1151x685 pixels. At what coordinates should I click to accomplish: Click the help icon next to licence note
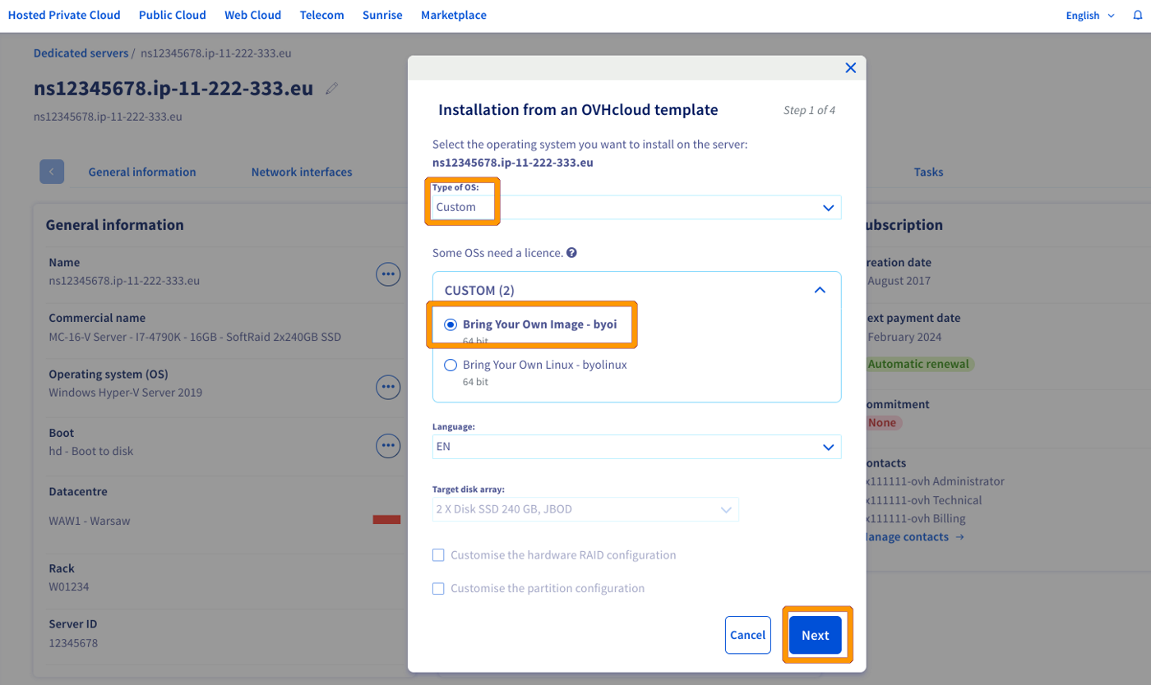coord(571,253)
